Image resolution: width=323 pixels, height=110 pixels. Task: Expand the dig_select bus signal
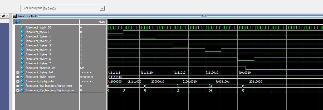click(x=18, y=82)
